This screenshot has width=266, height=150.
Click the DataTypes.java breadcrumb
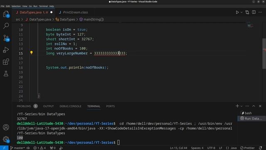pyautogui.click(x=40, y=20)
